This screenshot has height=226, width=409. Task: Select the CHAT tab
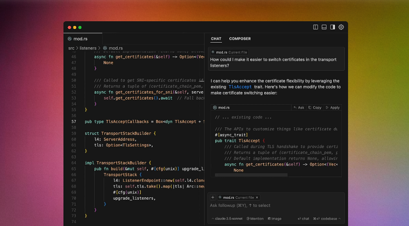coord(216,39)
